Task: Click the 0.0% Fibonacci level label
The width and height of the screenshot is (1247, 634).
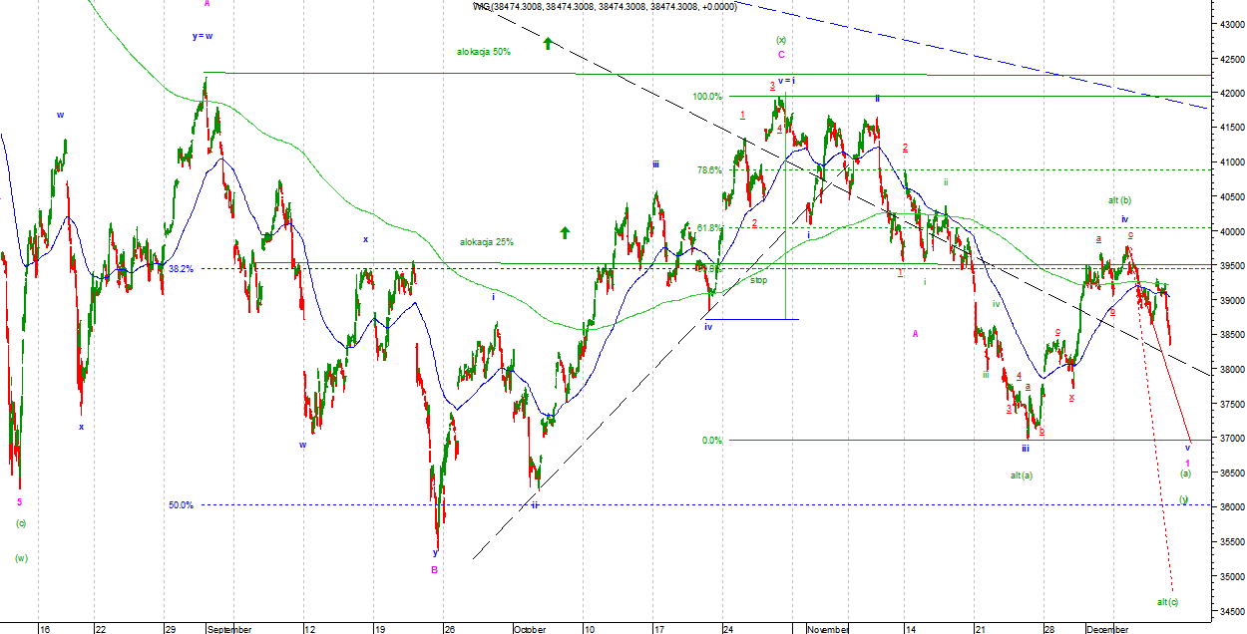Action: [x=711, y=440]
